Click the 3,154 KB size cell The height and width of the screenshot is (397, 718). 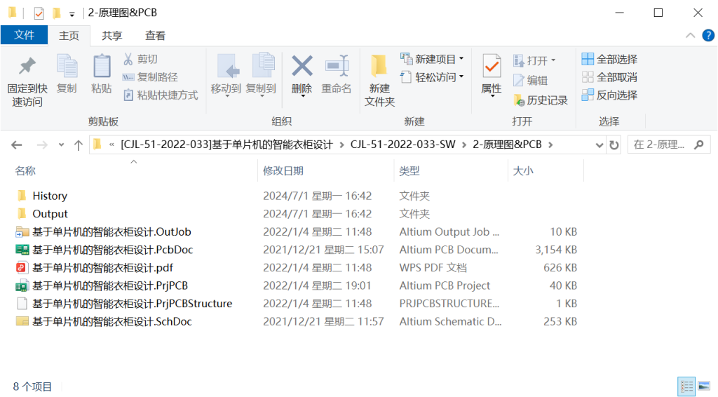(x=556, y=250)
